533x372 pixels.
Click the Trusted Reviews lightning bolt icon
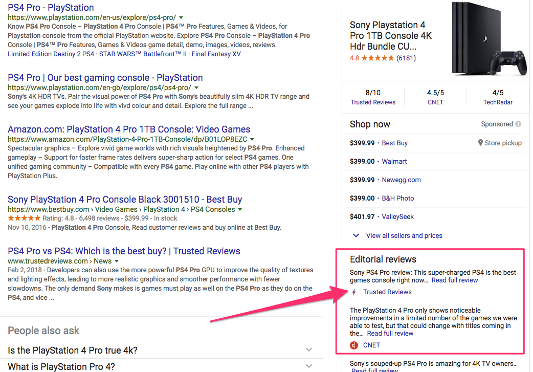point(354,292)
